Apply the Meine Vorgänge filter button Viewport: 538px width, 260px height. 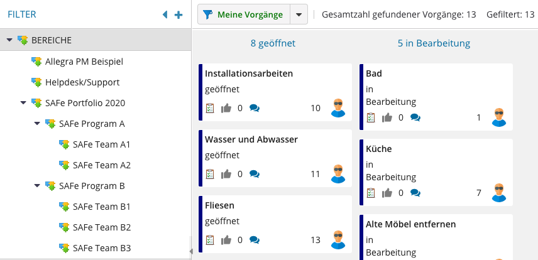(x=243, y=14)
